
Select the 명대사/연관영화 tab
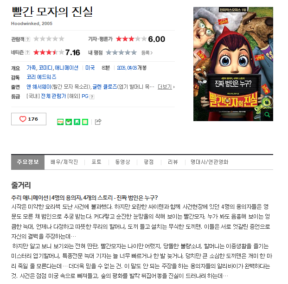point(209,162)
